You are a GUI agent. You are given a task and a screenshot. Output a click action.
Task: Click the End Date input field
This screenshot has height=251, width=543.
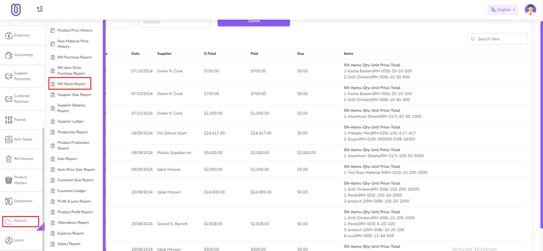(x=174, y=22)
